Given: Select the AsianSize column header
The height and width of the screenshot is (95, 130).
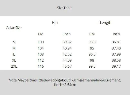Looking at the screenshot, I should [x=14, y=28].
